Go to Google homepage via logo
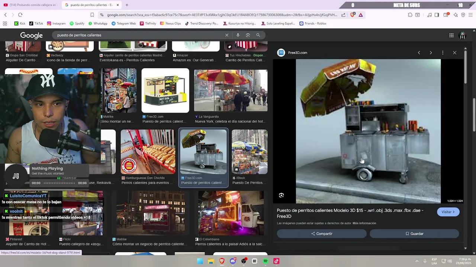Image resolution: width=476 pixels, height=267 pixels. pyautogui.click(x=32, y=36)
